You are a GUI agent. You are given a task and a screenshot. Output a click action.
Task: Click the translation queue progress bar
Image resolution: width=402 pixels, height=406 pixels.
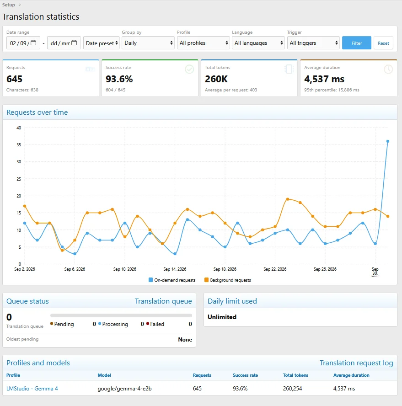[121, 315]
